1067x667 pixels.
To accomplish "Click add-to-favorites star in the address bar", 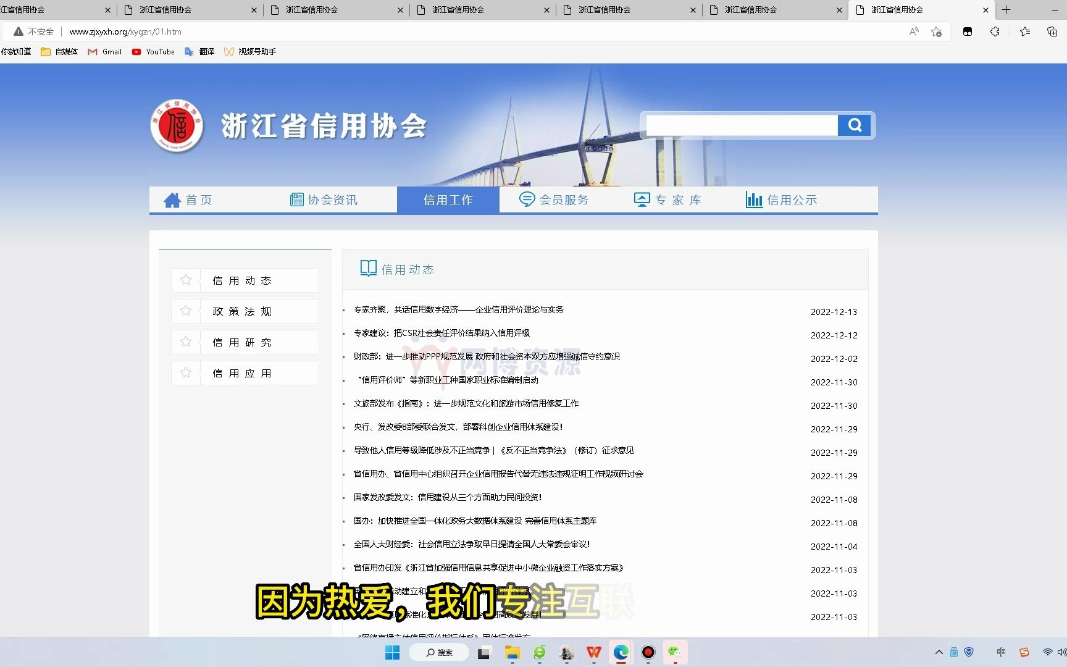I will click(936, 31).
